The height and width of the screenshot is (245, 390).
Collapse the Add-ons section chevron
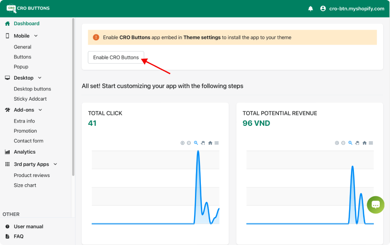pos(40,110)
